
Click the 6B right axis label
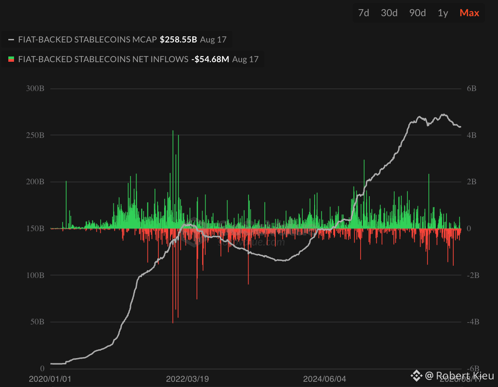click(x=471, y=88)
